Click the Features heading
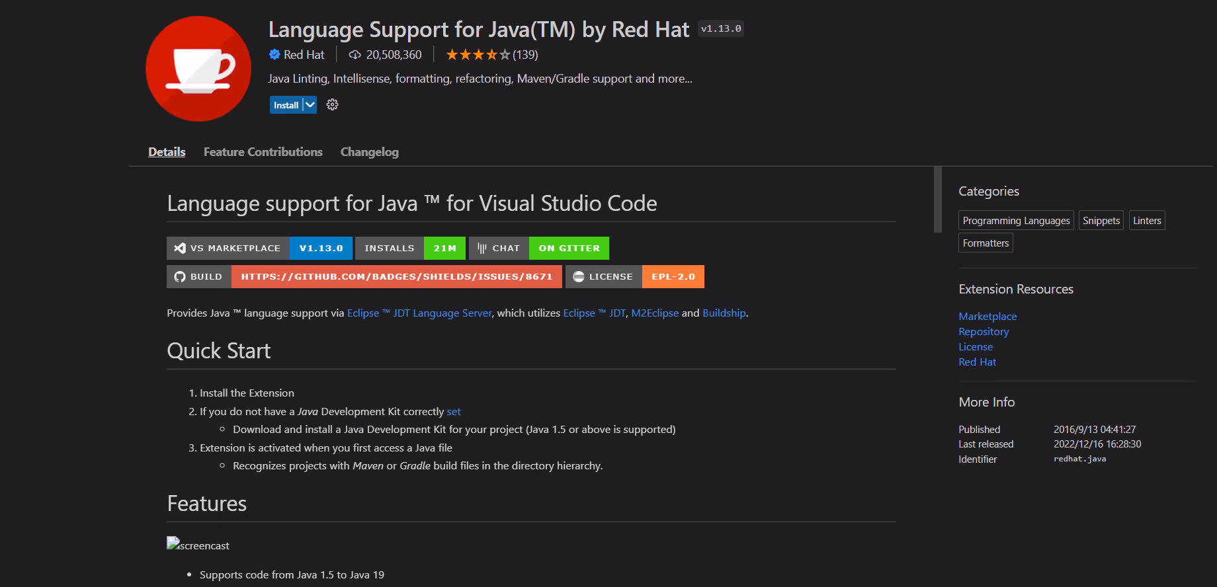The width and height of the screenshot is (1217, 587). point(206,504)
